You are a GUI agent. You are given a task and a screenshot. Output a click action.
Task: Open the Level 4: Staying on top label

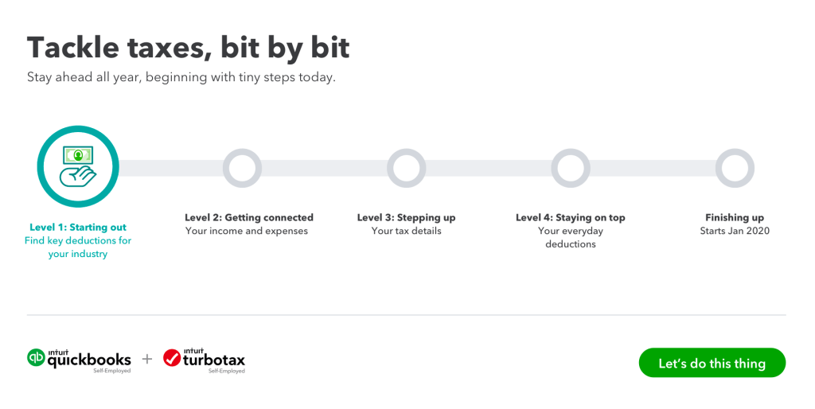click(570, 217)
